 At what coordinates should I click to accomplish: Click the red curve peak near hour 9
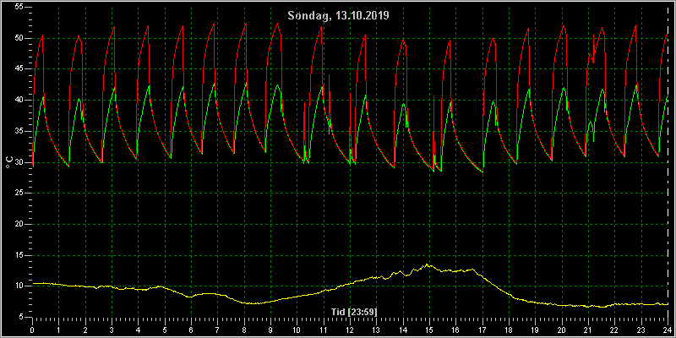277,24
